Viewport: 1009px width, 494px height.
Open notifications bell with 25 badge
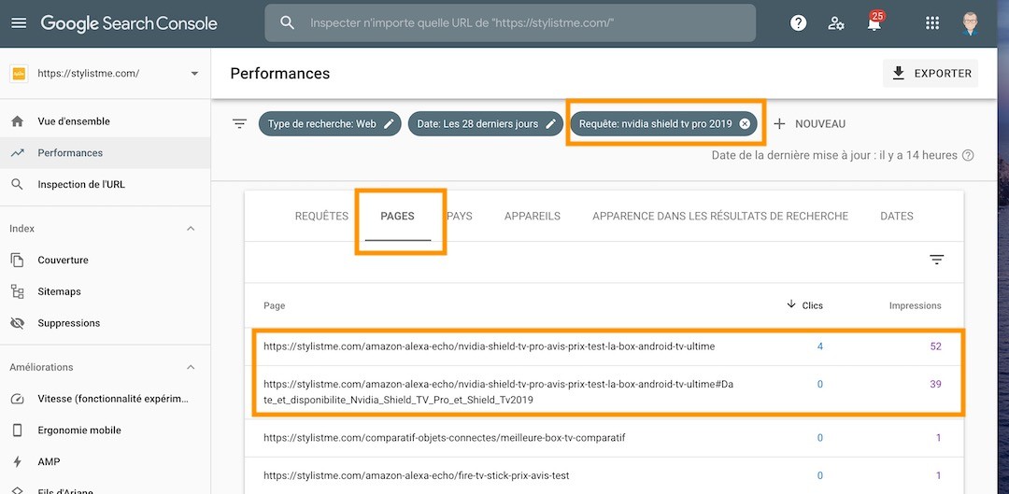874,23
